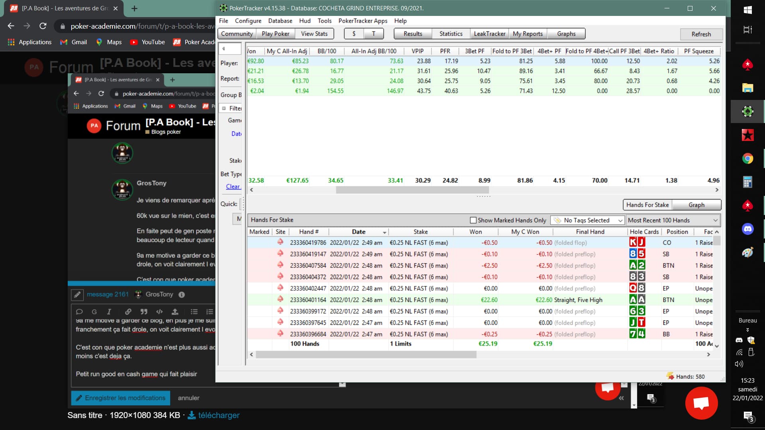The width and height of the screenshot is (765, 430).
Task: Click the JT hole cards icon
Action: pos(637,322)
